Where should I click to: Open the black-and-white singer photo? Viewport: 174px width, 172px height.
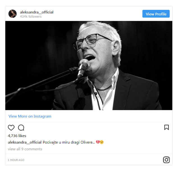[x=89, y=65]
